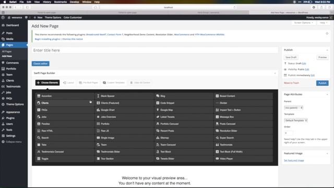
Task: Add the Sitemap element
Action: 184,138
